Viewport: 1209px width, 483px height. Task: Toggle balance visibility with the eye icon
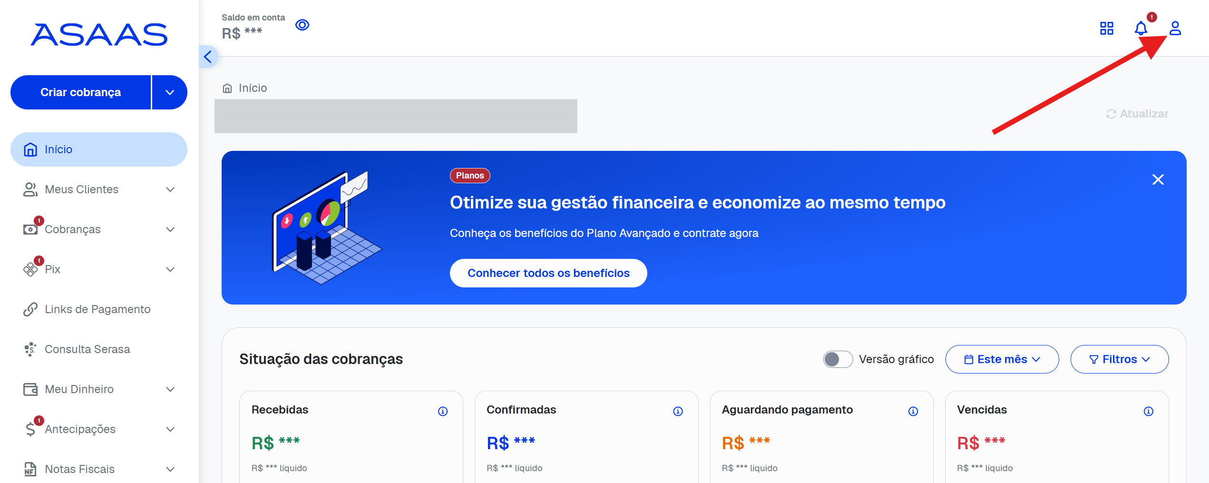pyautogui.click(x=302, y=25)
